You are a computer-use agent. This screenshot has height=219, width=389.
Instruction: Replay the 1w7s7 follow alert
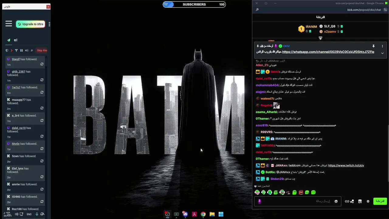click(42, 92)
